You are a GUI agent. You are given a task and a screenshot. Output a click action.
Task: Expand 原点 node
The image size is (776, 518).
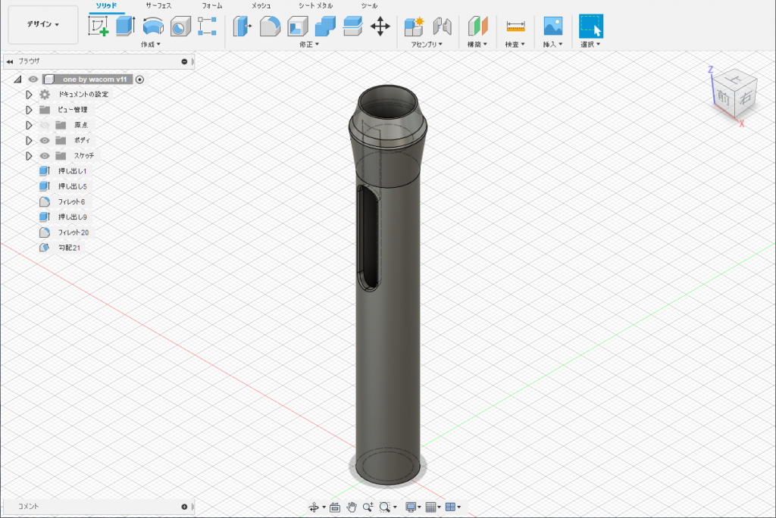(x=29, y=125)
